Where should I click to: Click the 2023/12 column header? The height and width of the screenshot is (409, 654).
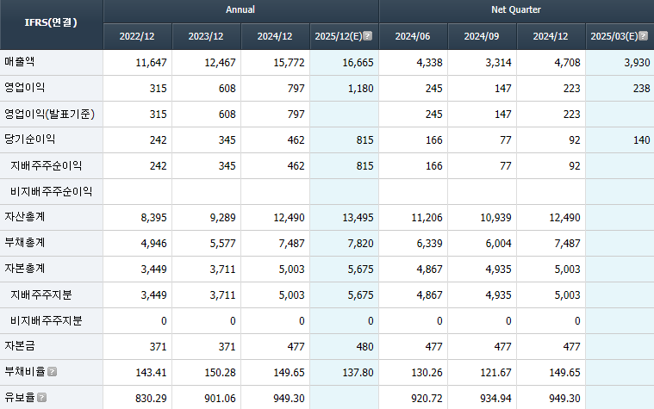pyautogui.click(x=206, y=36)
